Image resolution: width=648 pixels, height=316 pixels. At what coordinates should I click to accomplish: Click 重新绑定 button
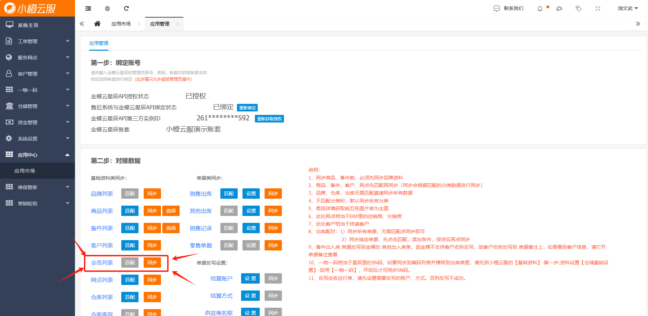[x=247, y=108]
